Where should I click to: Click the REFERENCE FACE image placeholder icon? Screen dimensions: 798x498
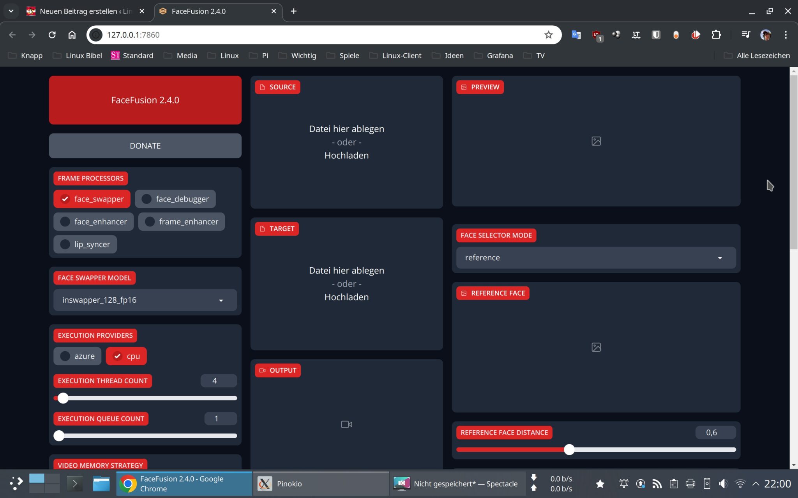point(596,347)
